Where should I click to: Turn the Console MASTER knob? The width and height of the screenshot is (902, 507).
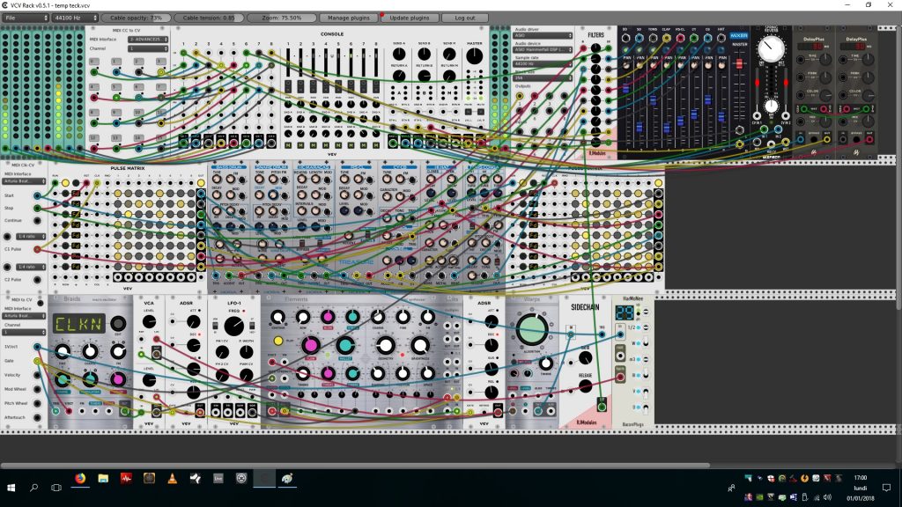pyautogui.click(x=474, y=55)
